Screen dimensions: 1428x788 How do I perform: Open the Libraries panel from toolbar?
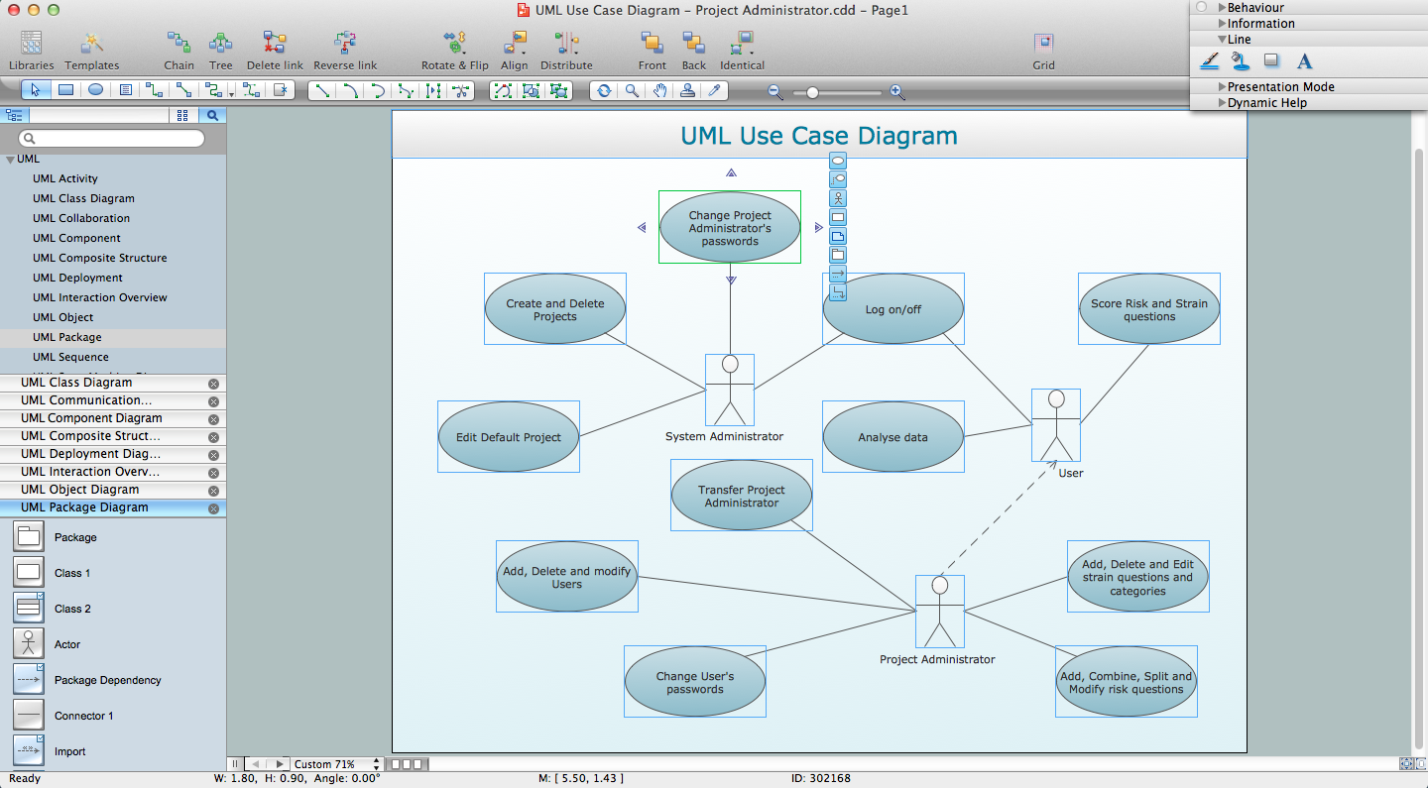pos(31,44)
